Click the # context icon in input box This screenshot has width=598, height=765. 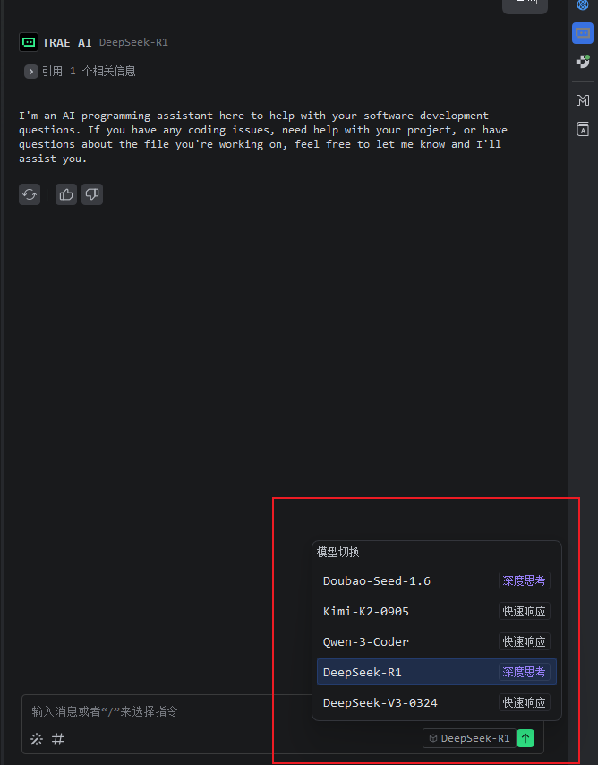coord(58,739)
